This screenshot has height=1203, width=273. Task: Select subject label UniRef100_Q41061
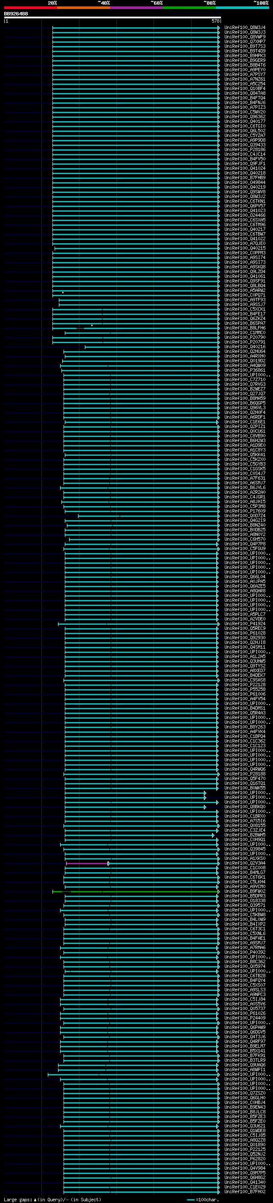245,277
